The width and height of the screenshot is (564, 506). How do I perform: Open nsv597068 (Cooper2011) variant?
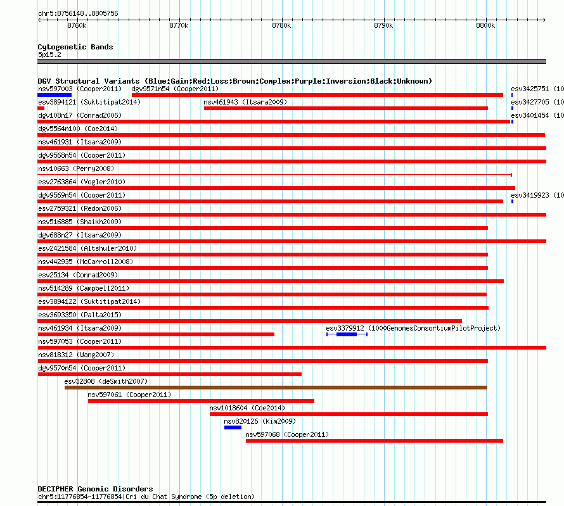(x=287, y=434)
